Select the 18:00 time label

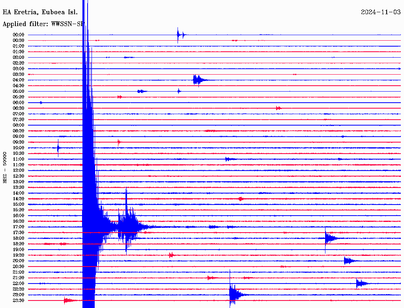[19, 239]
